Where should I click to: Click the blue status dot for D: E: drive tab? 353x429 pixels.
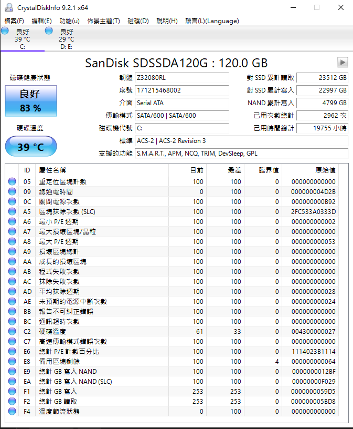pyautogui.click(x=49, y=31)
